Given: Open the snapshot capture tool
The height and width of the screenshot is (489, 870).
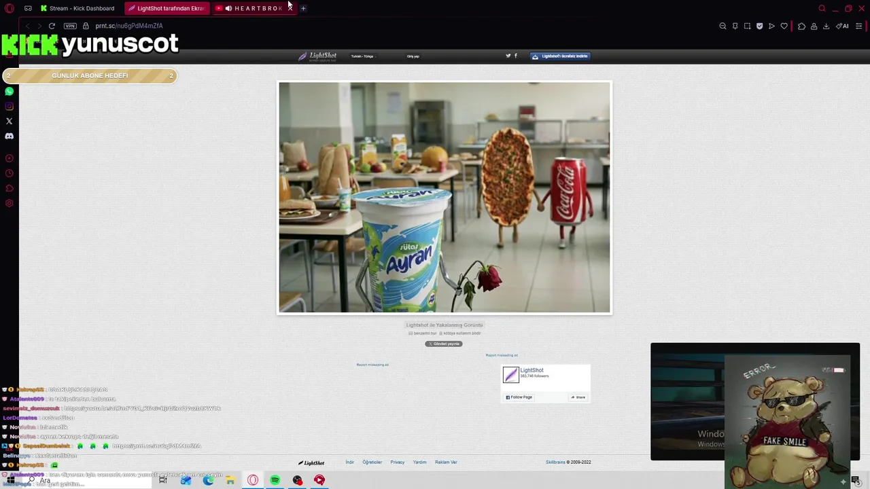Looking at the screenshot, I should coord(747,26).
